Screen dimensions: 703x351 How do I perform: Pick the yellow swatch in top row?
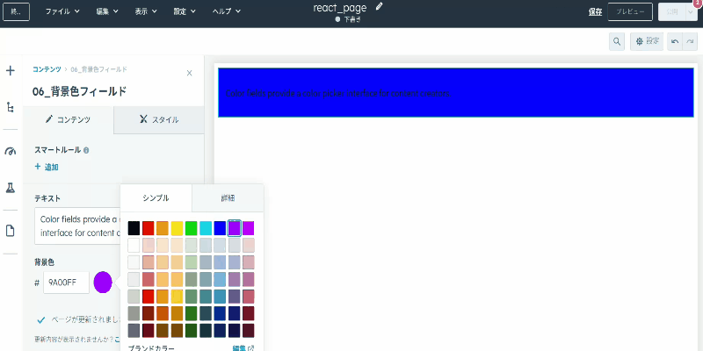(x=177, y=228)
